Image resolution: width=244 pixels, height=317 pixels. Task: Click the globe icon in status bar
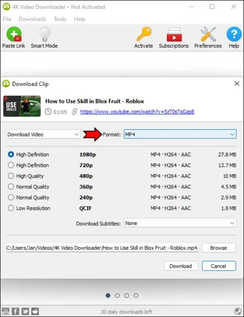(238, 311)
